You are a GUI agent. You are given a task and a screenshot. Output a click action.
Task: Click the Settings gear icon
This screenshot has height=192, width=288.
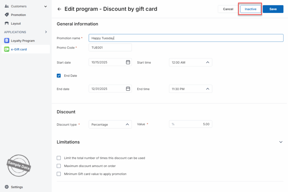(x=7, y=187)
